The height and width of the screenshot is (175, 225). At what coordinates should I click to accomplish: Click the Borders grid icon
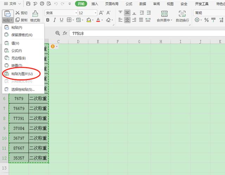[x=69, y=20]
